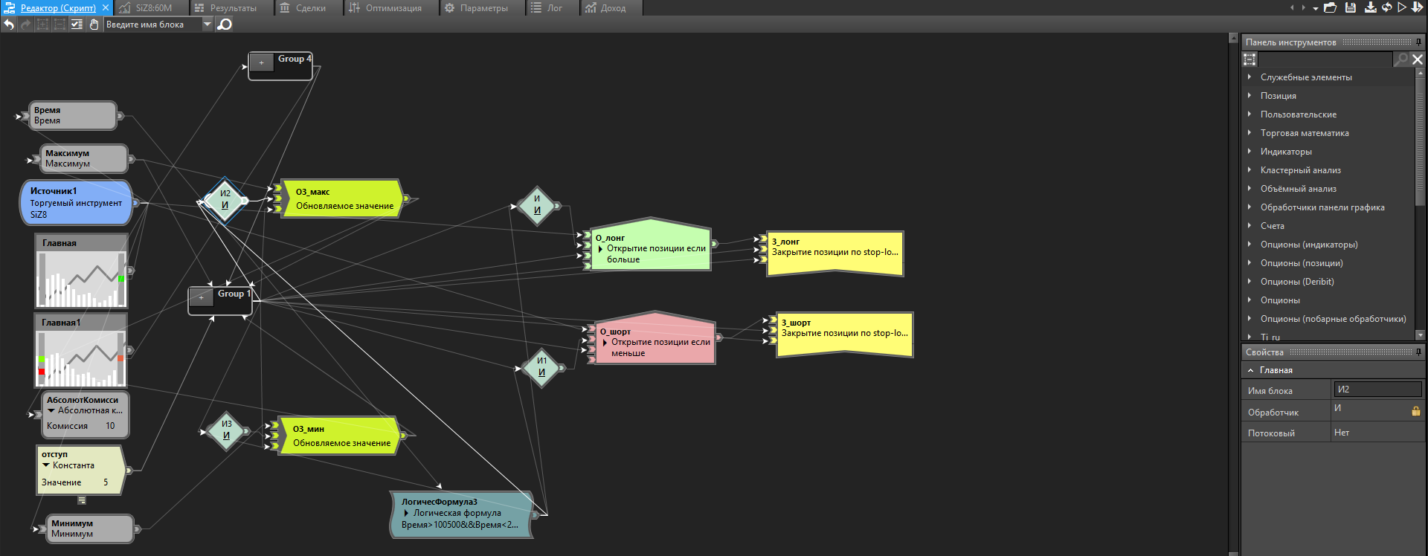This screenshot has height=556, width=1428.
Task: Click the tool panel magnifier icon
Action: [x=1401, y=59]
